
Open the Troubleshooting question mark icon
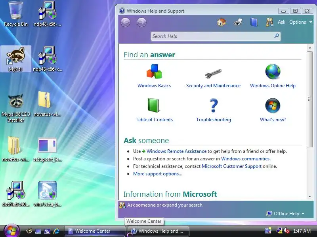(x=214, y=105)
